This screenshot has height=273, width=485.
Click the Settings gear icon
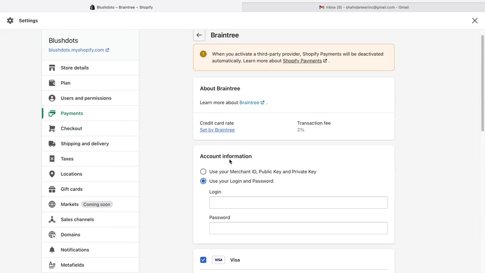10,20
